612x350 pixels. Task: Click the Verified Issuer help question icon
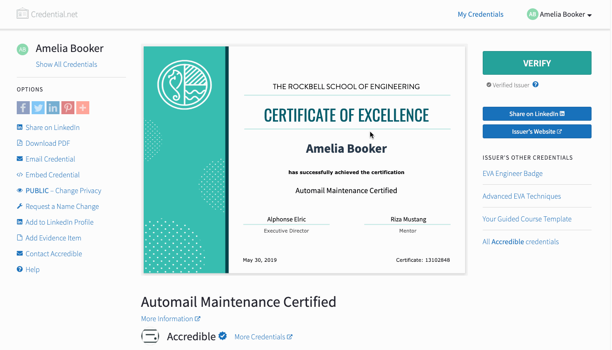pyautogui.click(x=535, y=85)
